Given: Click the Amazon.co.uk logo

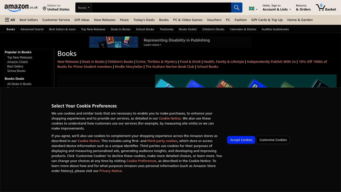Looking at the screenshot, I should coord(21,7).
